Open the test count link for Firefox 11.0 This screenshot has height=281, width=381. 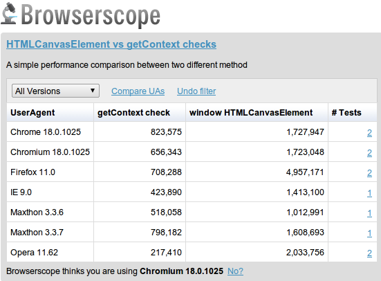[369, 173]
